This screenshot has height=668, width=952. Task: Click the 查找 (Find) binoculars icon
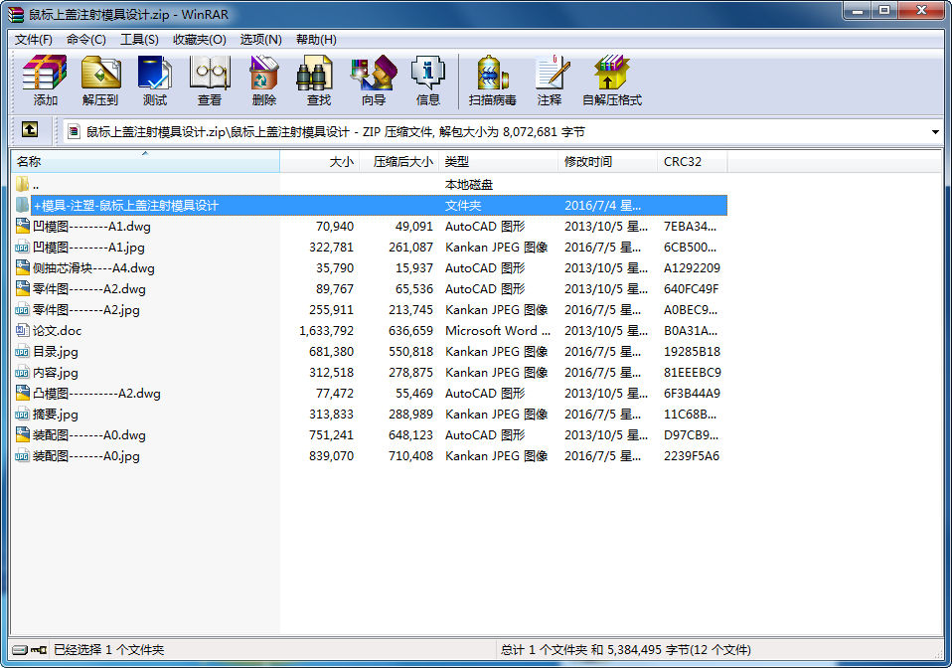315,73
